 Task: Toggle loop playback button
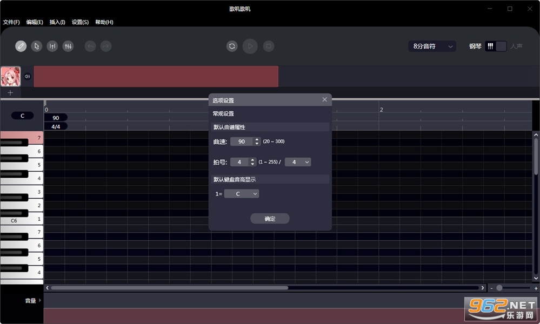point(232,46)
